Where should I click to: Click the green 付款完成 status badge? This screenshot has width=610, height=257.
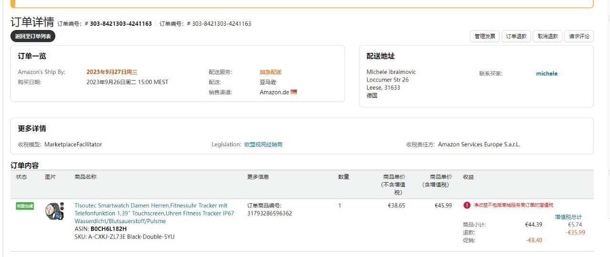(x=25, y=206)
